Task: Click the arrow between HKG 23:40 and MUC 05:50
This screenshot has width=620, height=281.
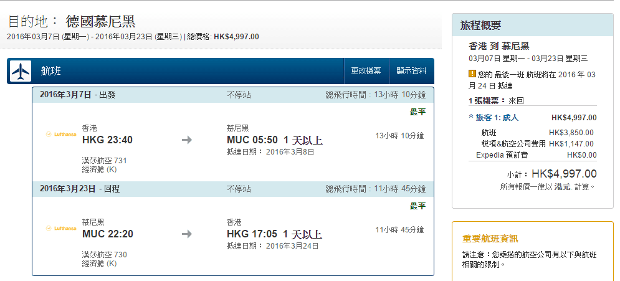Action: [187, 140]
